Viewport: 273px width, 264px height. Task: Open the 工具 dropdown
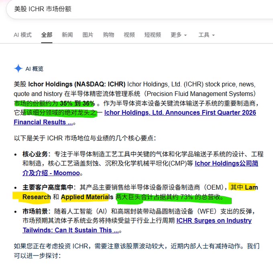(x=206, y=35)
